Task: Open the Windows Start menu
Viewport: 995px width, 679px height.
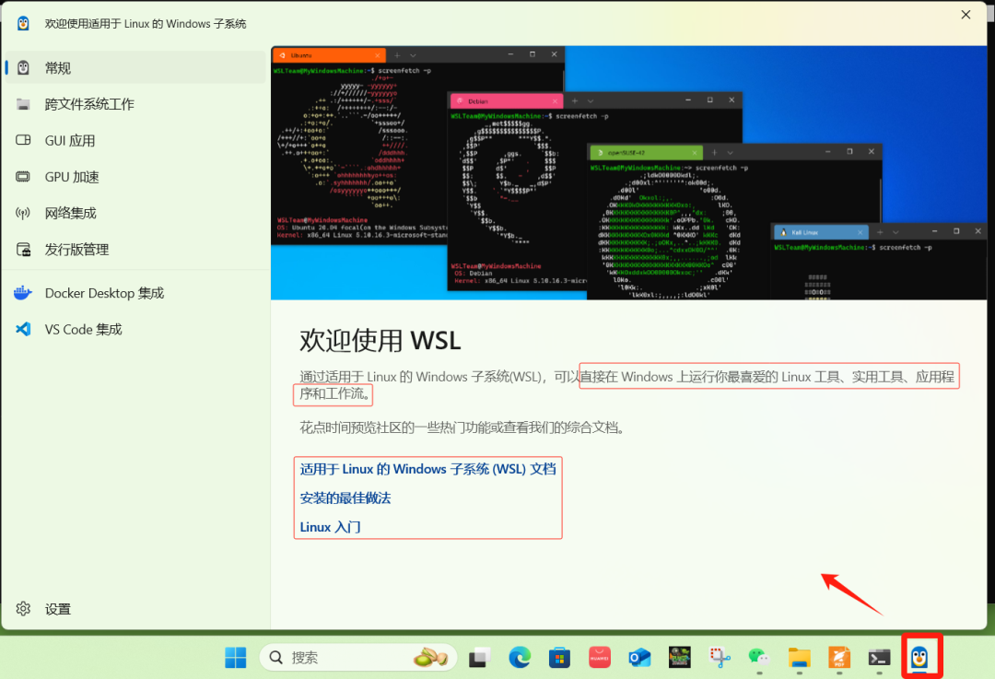Action: pyautogui.click(x=236, y=658)
